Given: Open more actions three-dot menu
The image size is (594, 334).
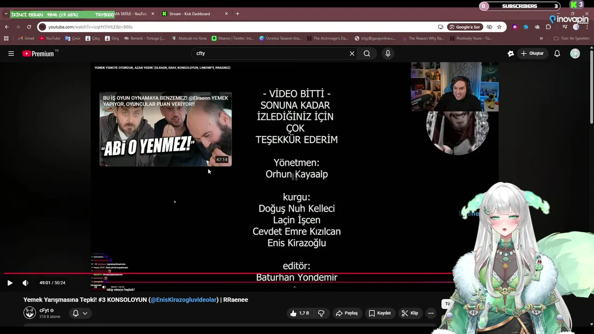Looking at the screenshot, I should click(431, 313).
